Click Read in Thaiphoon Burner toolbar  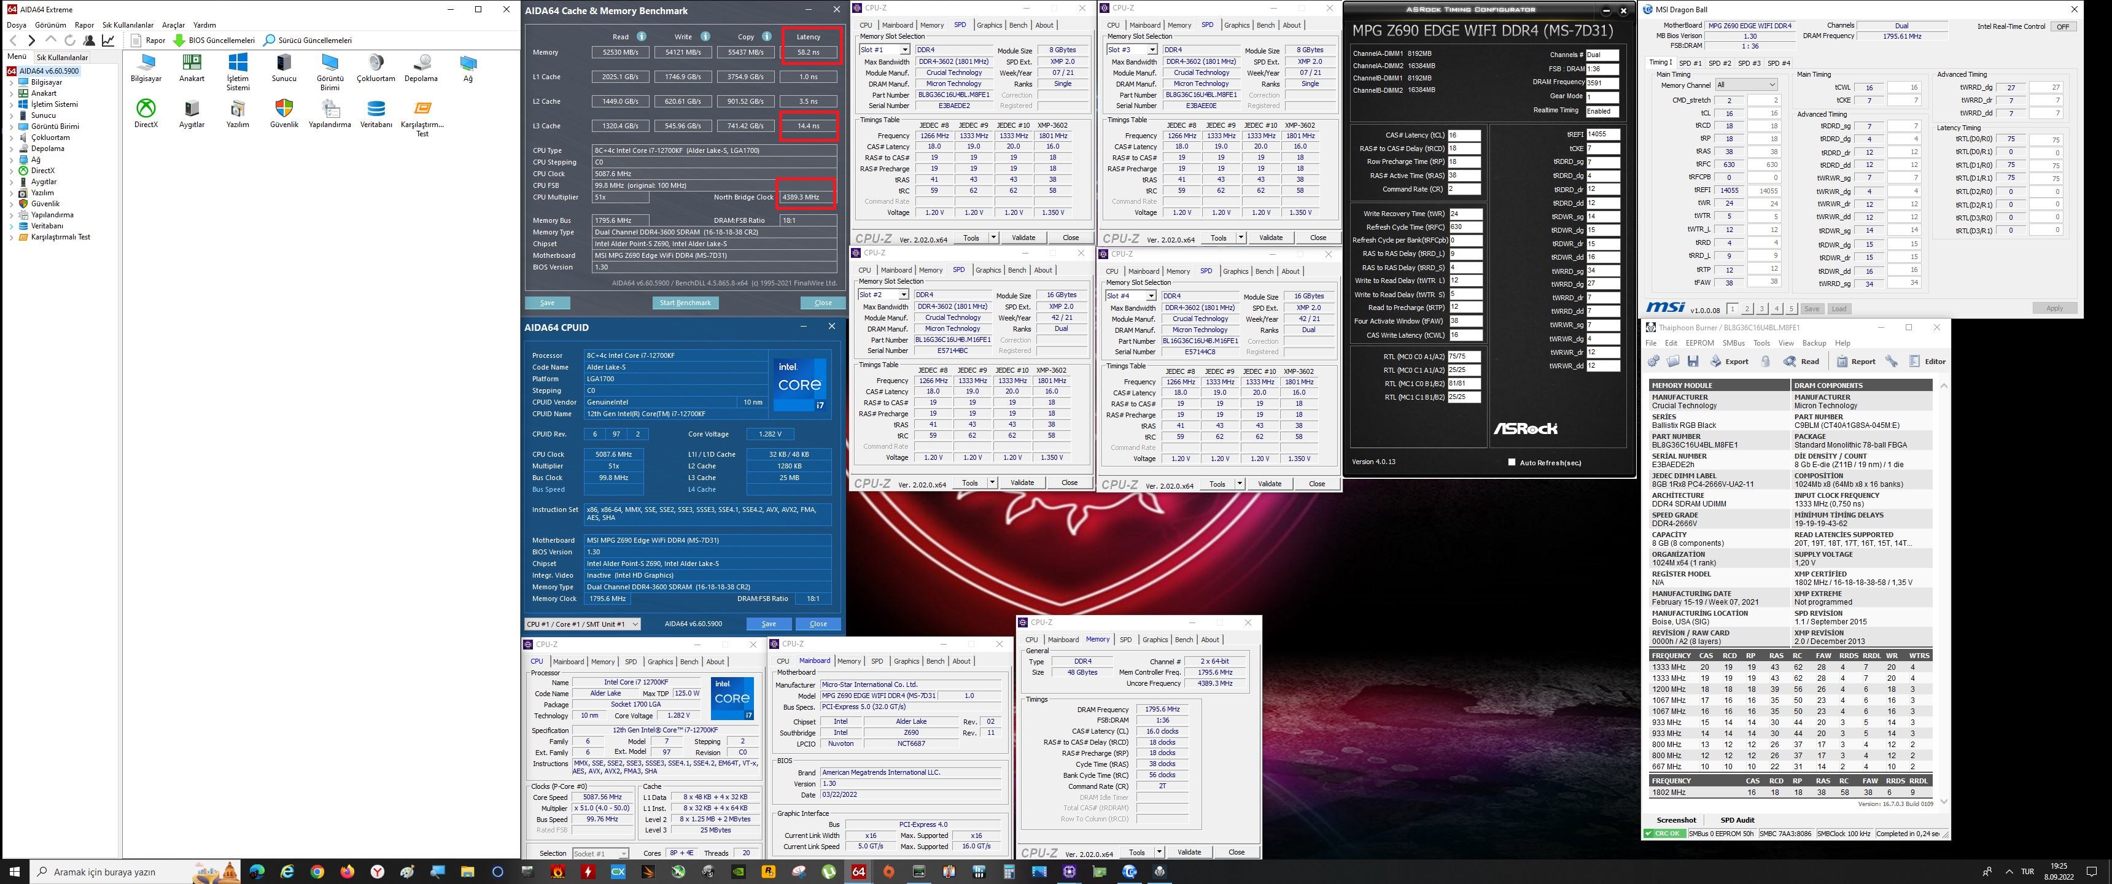[x=1802, y=361]
